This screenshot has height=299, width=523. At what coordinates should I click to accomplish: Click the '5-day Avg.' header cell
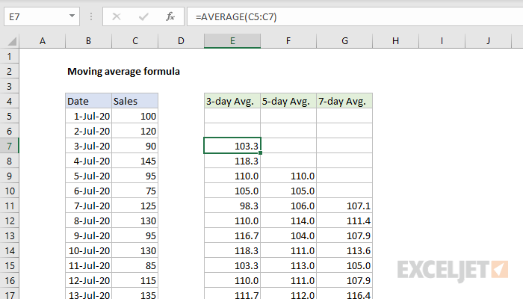288,101
